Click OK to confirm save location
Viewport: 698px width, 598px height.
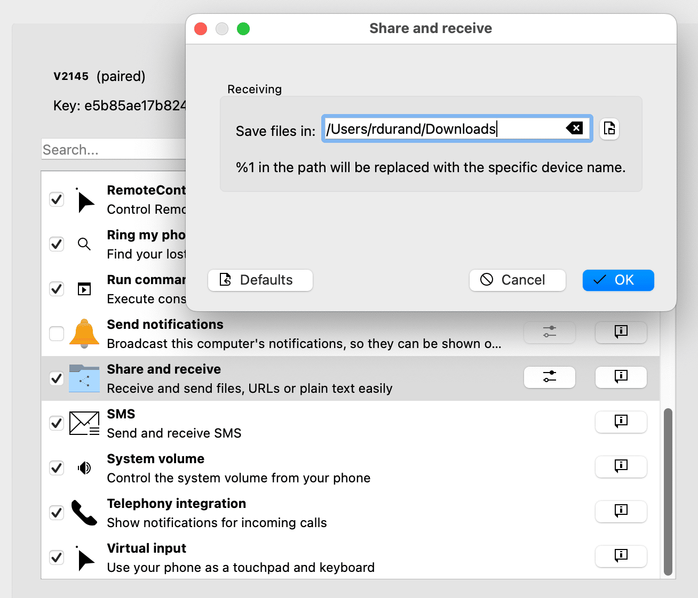(618, 280)
